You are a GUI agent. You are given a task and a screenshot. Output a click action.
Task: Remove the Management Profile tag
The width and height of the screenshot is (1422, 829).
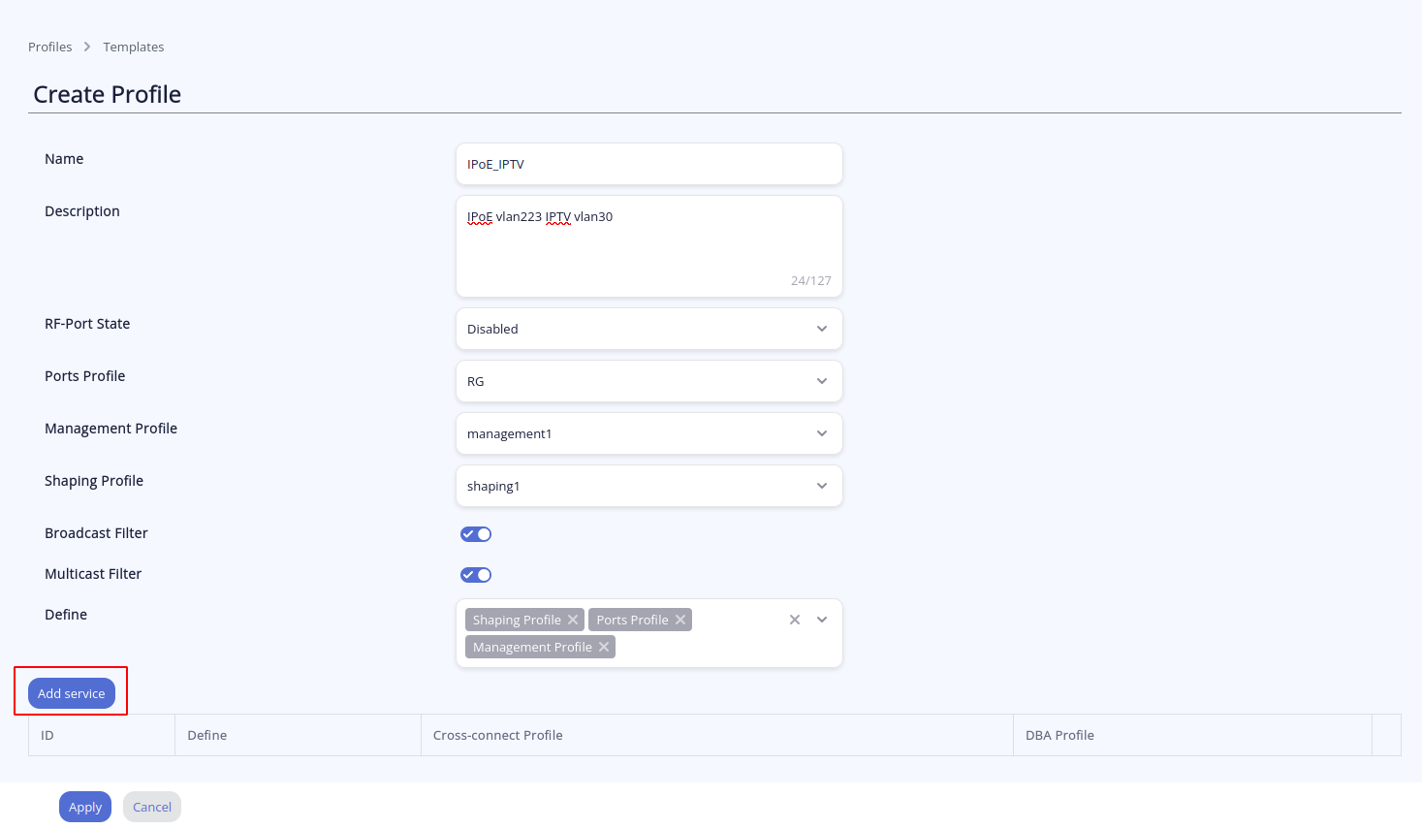pos(604,647)
